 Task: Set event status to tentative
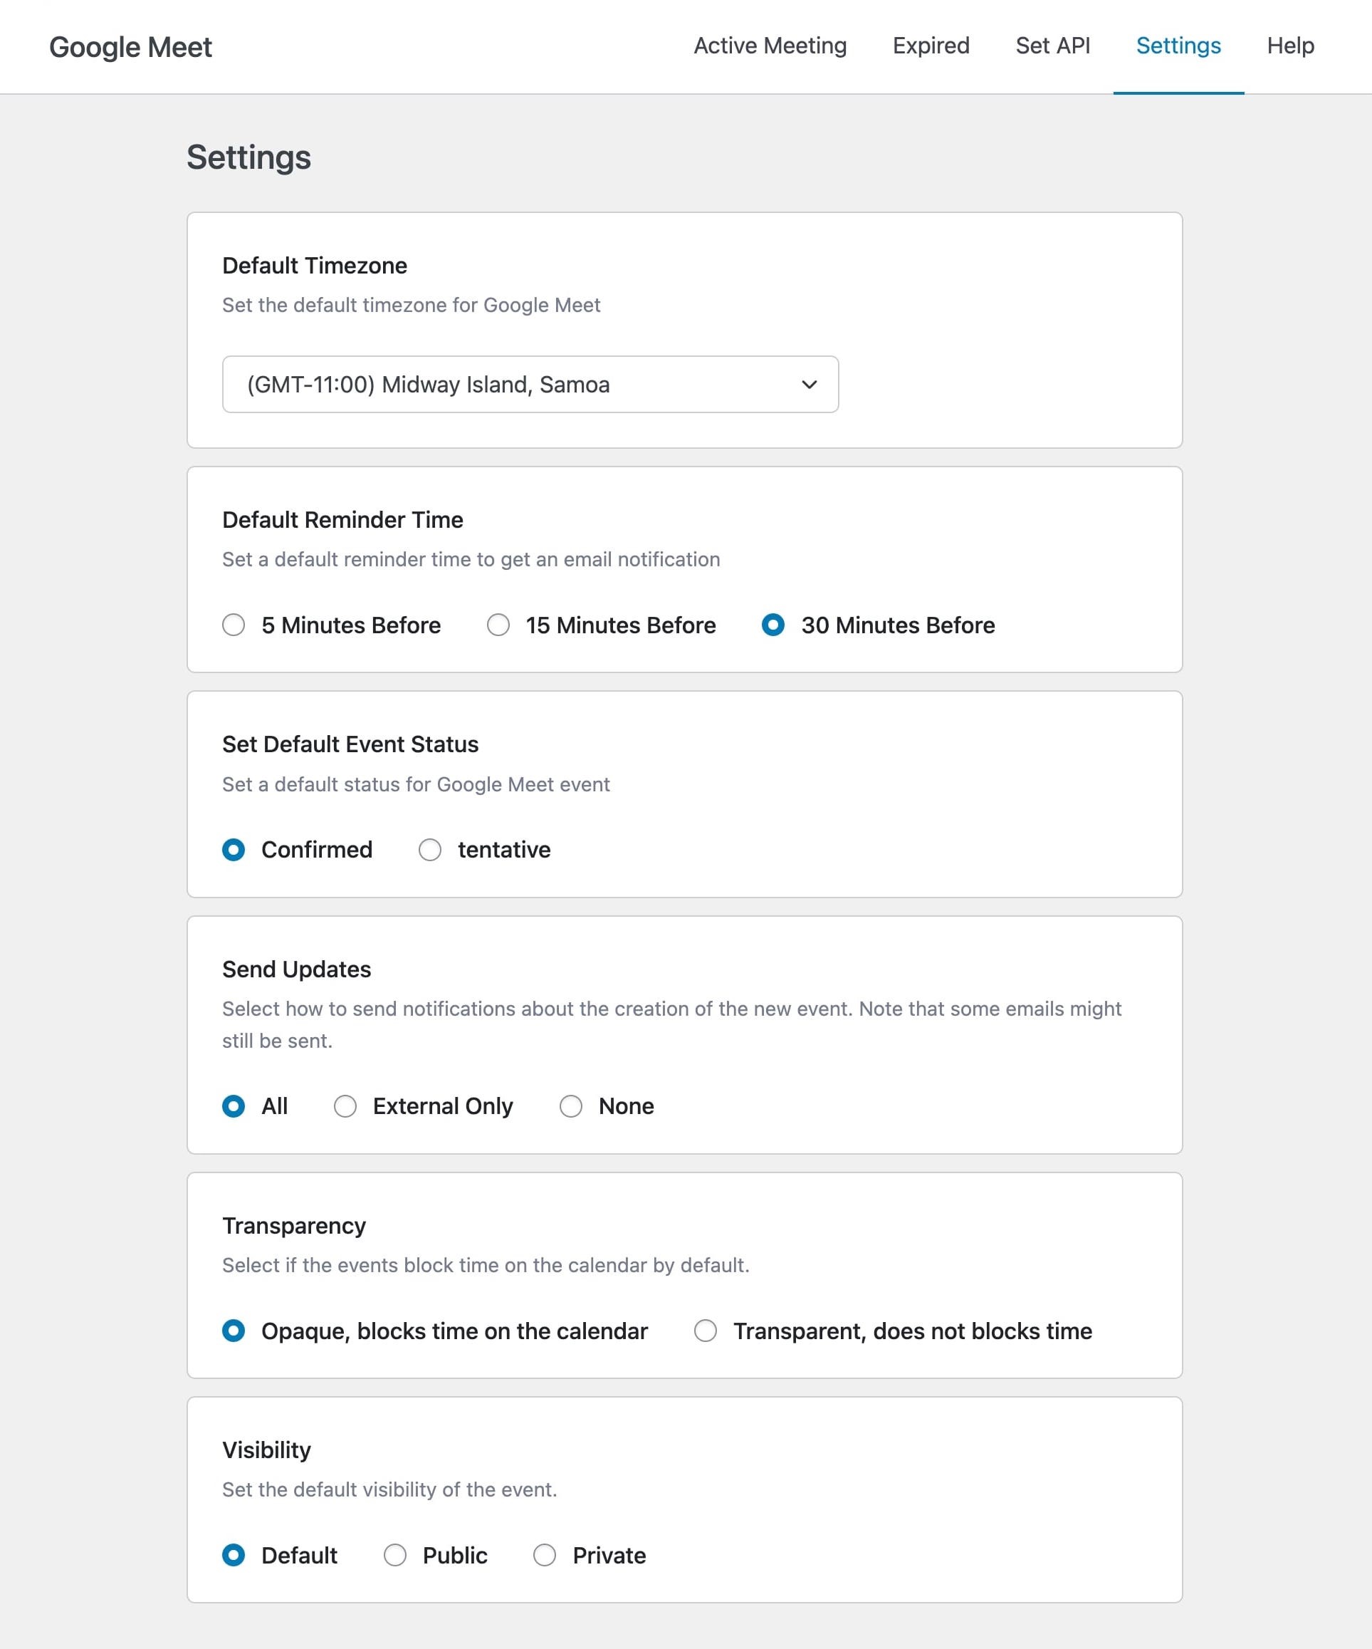click(x=429, y=850)
